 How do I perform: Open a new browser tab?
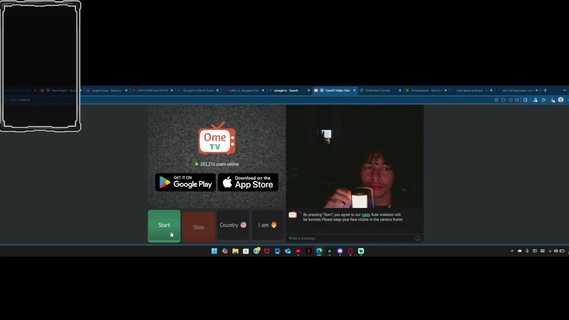(545, 91)
